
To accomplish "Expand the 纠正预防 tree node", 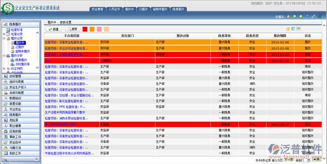I will tap(4, 69).
